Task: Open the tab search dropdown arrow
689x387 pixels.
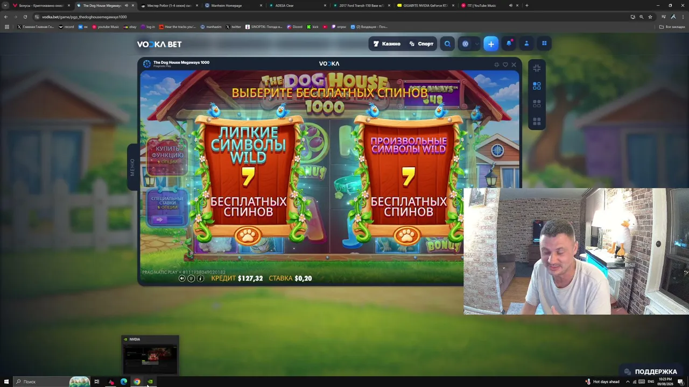Action: click(x=6, y=5)
